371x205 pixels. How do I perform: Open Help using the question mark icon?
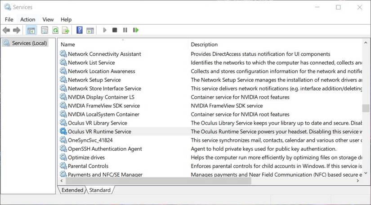[x=80, y=30]
